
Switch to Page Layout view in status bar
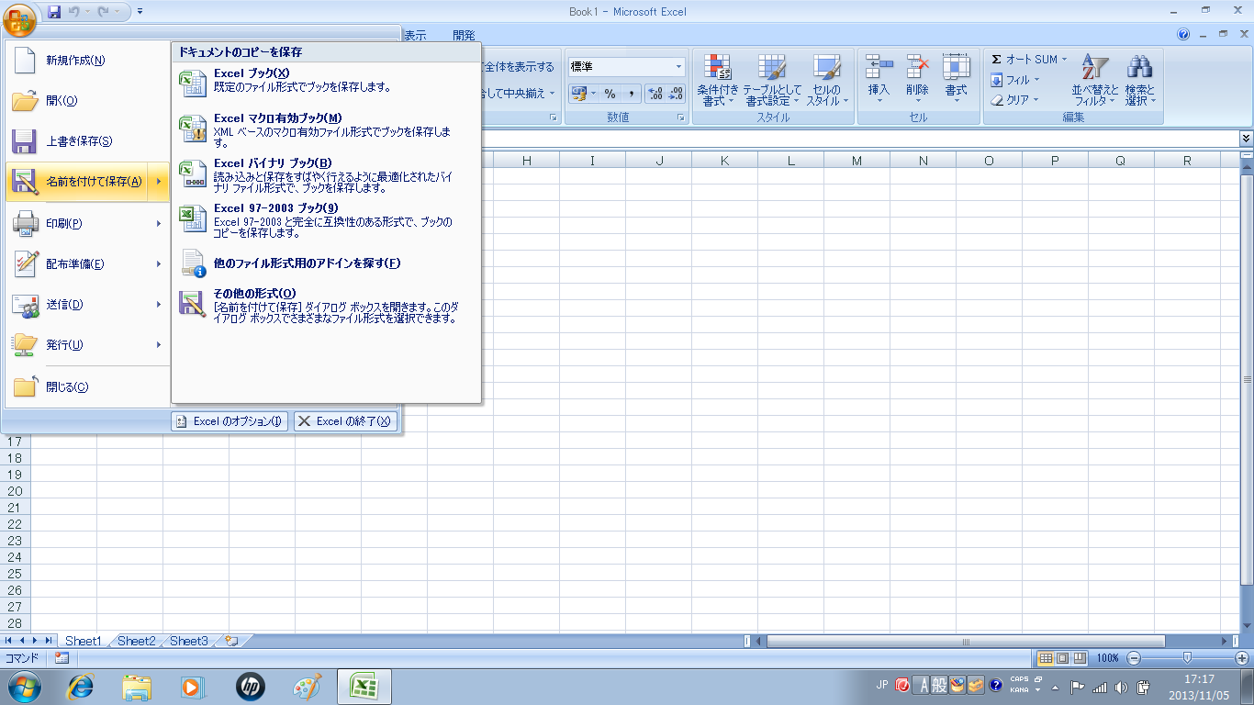tap(1062, 658)
